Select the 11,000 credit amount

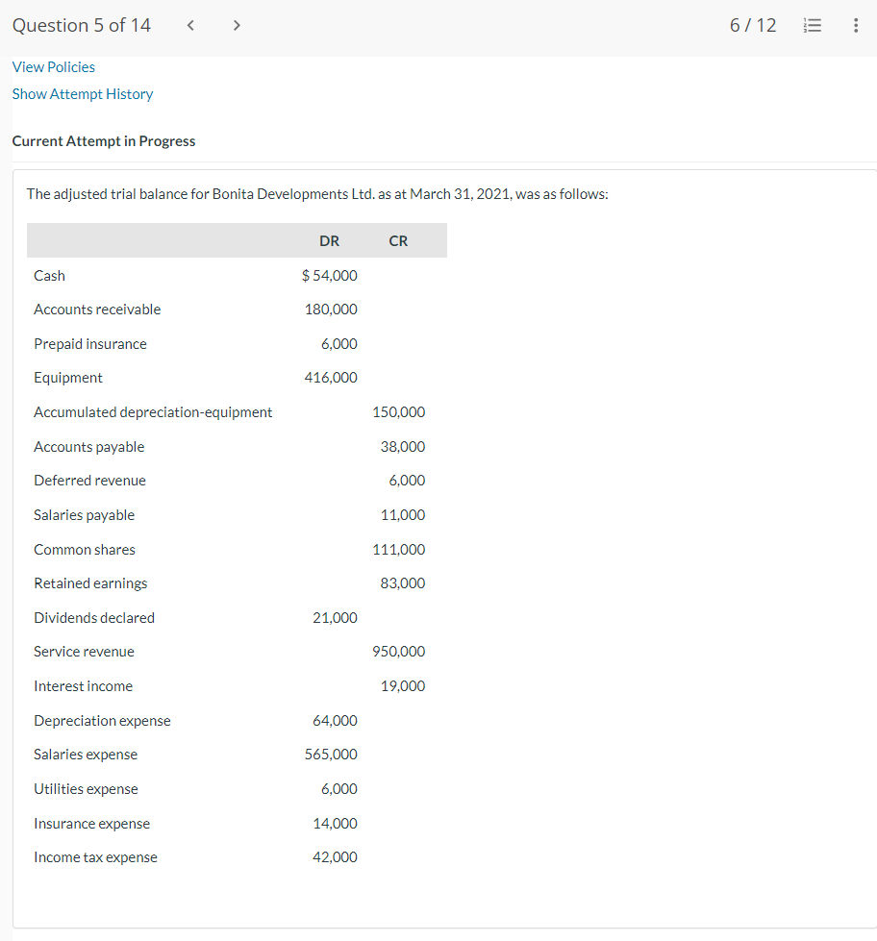[x=403, y=515]
